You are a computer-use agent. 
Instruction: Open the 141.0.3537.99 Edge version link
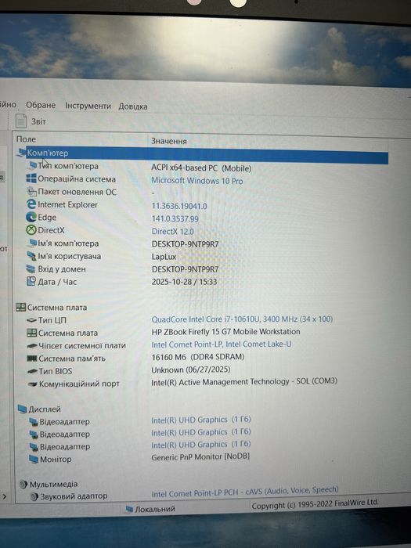tap(175, 218)
